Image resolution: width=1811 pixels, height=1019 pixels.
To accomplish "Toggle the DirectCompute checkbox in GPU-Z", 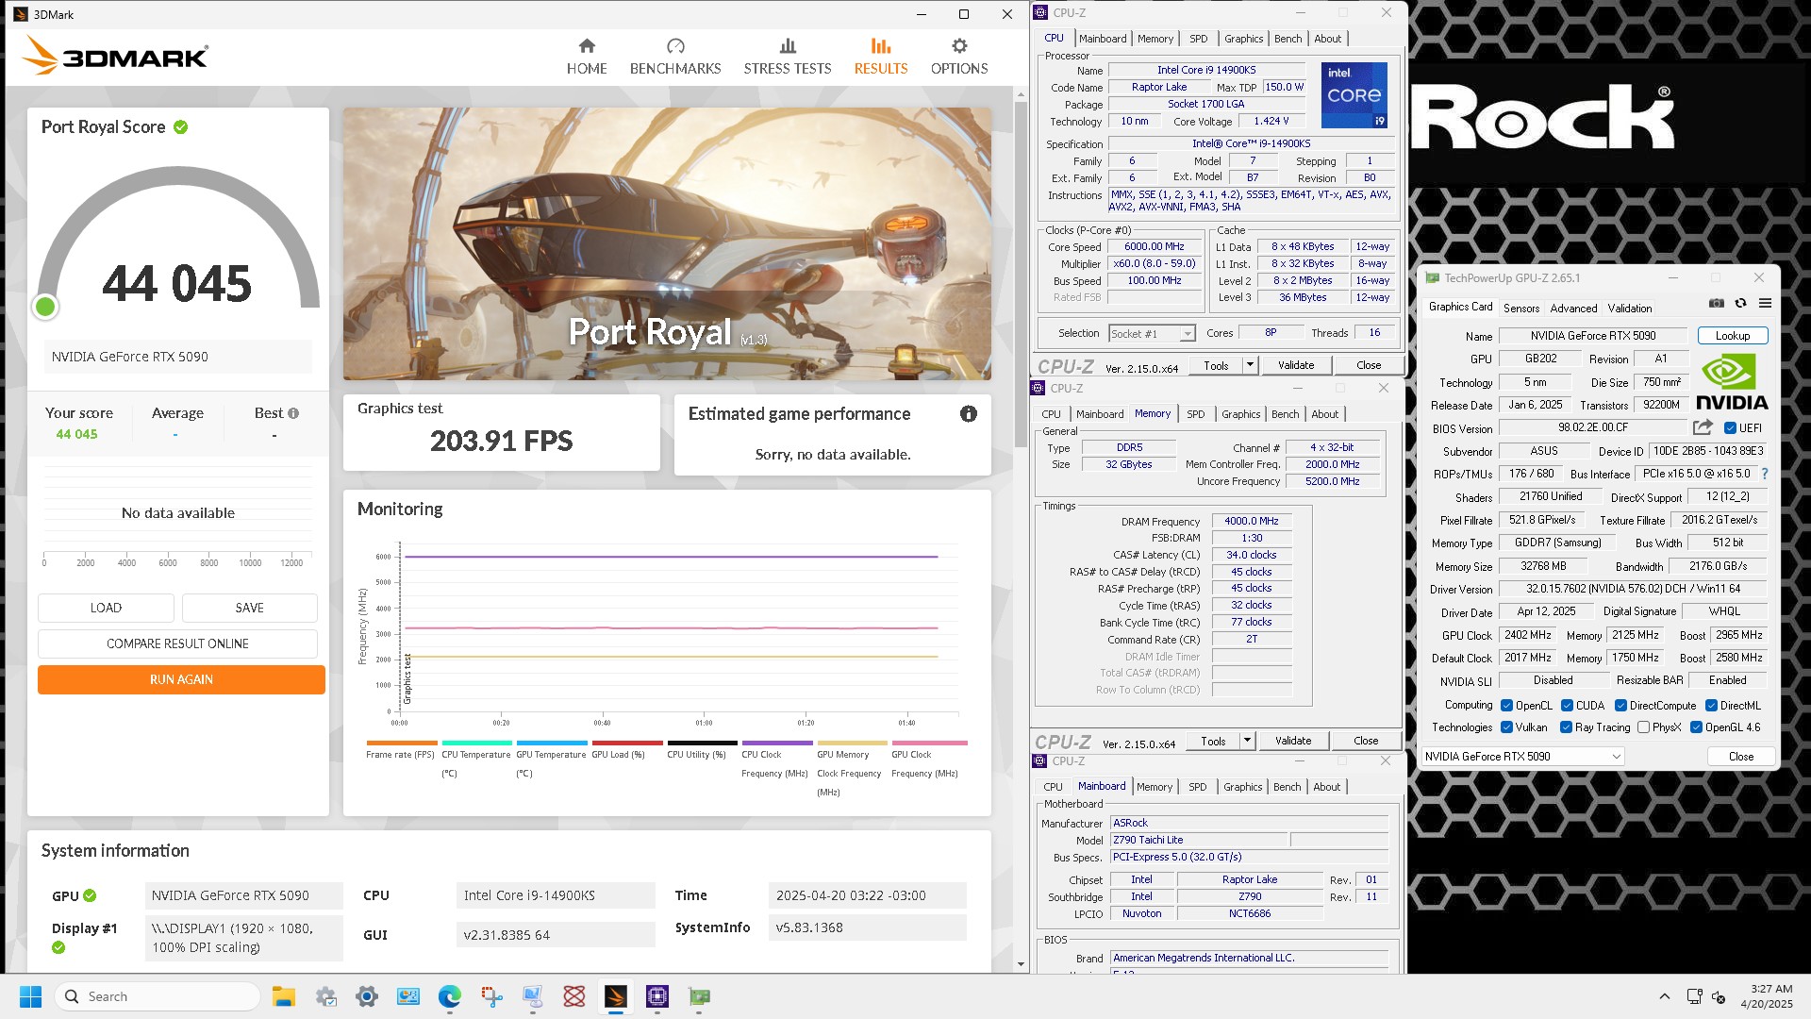I will 1620,706.
